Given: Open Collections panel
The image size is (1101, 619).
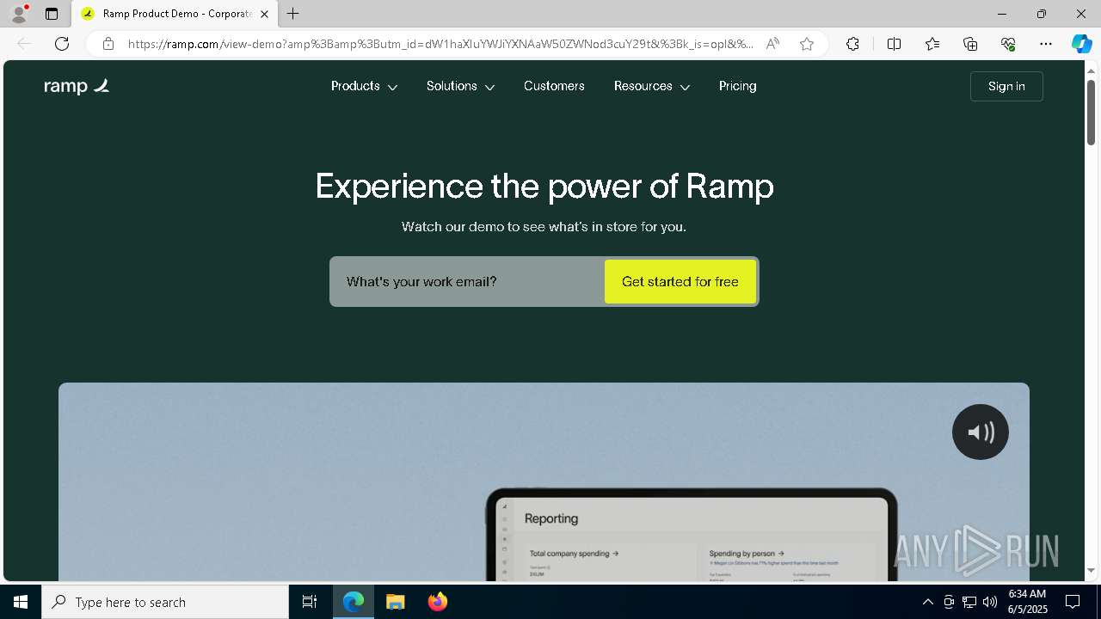Looking at the screenshot, I should pos(970,44).
